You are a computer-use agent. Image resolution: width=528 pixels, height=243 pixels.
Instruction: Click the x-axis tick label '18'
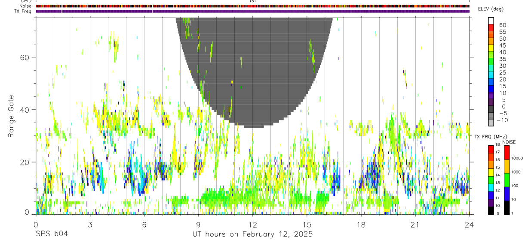coord(361,224)
